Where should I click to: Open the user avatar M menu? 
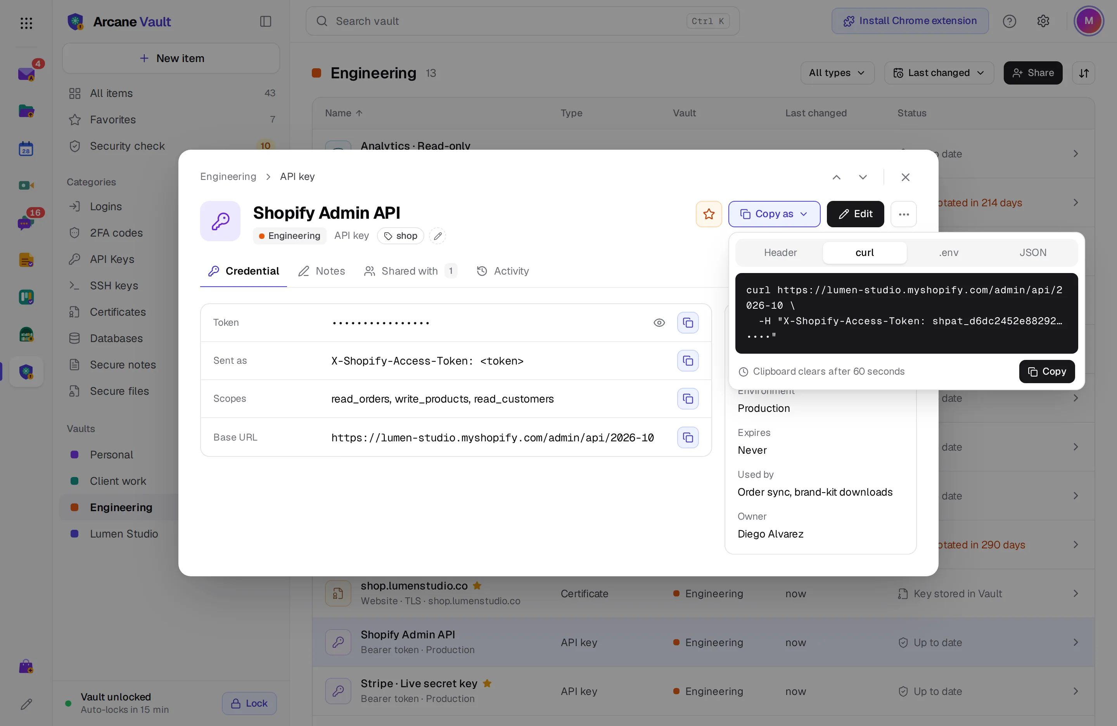[1088, 21]
